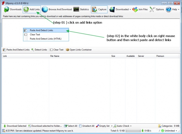This screenshot has width=182, height=134.
Task: Click the Open Links Container label
Action: 81,50
